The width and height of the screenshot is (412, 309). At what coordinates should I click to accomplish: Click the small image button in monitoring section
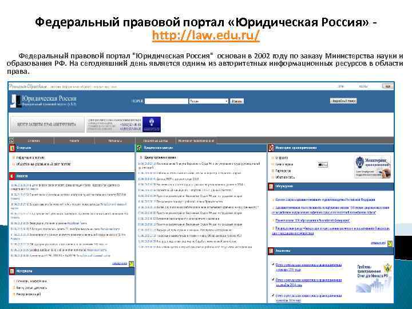[323, 165]
